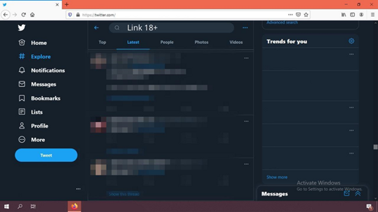Reload the page with the refresh button
Screen dimensions: 378x212
coord(24,15)
